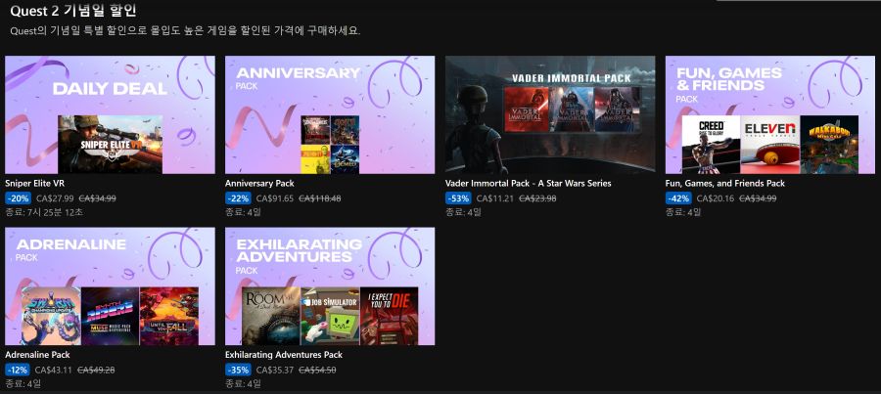Viewport: 881px width, 394px height.
Task: Click the -35% discount badge
Action: tap(238, 370)
